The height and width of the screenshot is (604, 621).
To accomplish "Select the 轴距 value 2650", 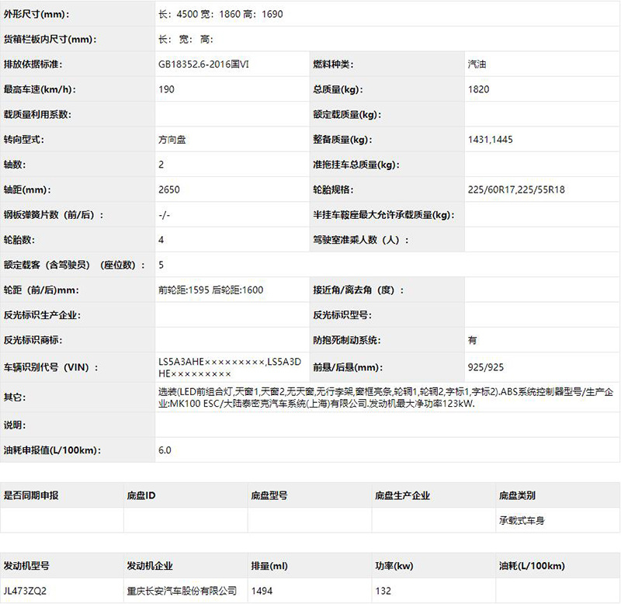I will (x=169, y=189).
